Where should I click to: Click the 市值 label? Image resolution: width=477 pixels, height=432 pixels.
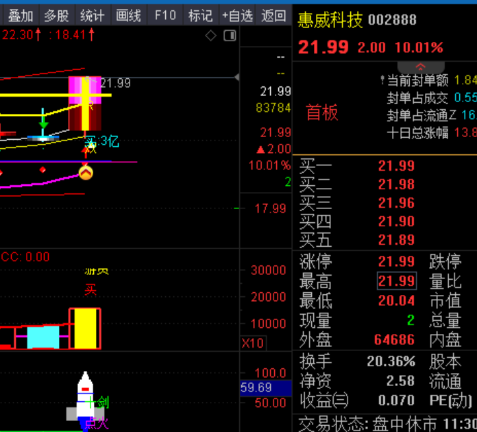click(445, 301)
